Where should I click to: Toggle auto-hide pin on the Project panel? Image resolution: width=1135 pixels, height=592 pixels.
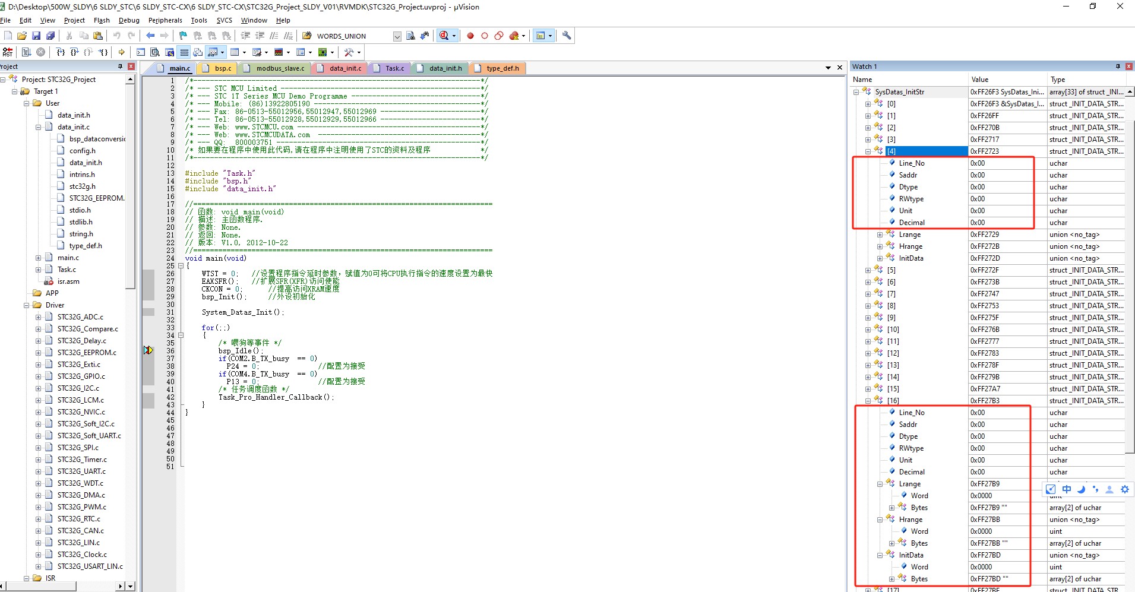point(121,67)
